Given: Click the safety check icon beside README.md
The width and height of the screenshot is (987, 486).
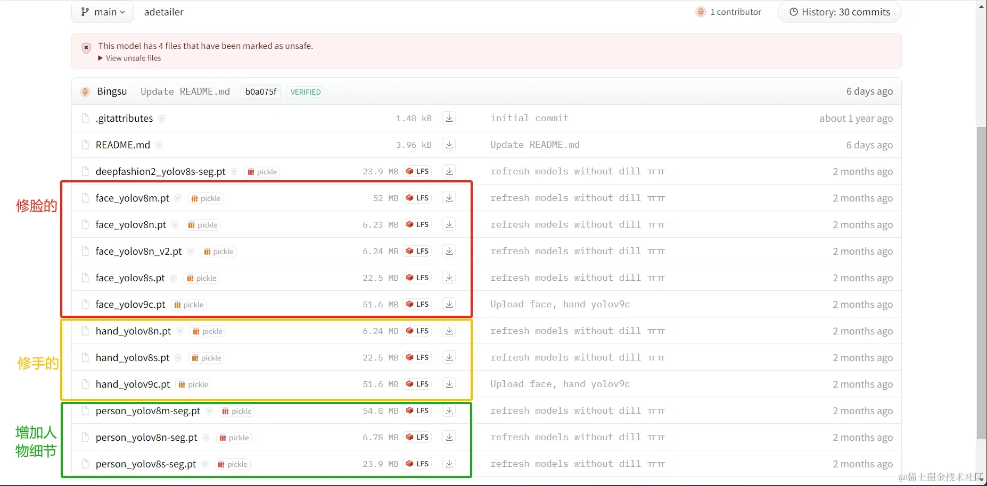Looking at the screenshot, I should [x=159, y=145].
